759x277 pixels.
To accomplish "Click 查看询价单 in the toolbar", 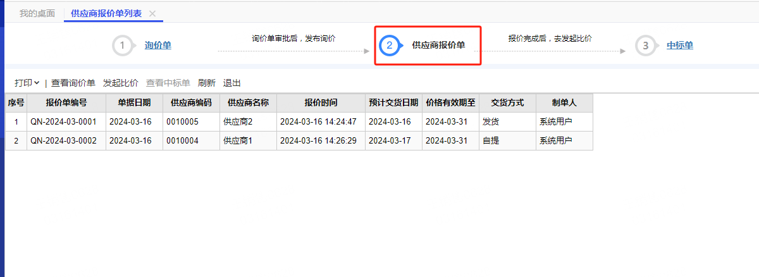I will pyautogui.click(x=73, y=83).
